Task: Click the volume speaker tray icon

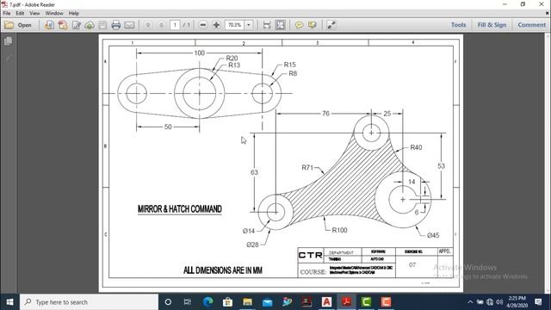Action: (x=499, y=302)
